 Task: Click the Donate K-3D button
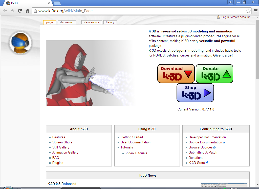214,74
